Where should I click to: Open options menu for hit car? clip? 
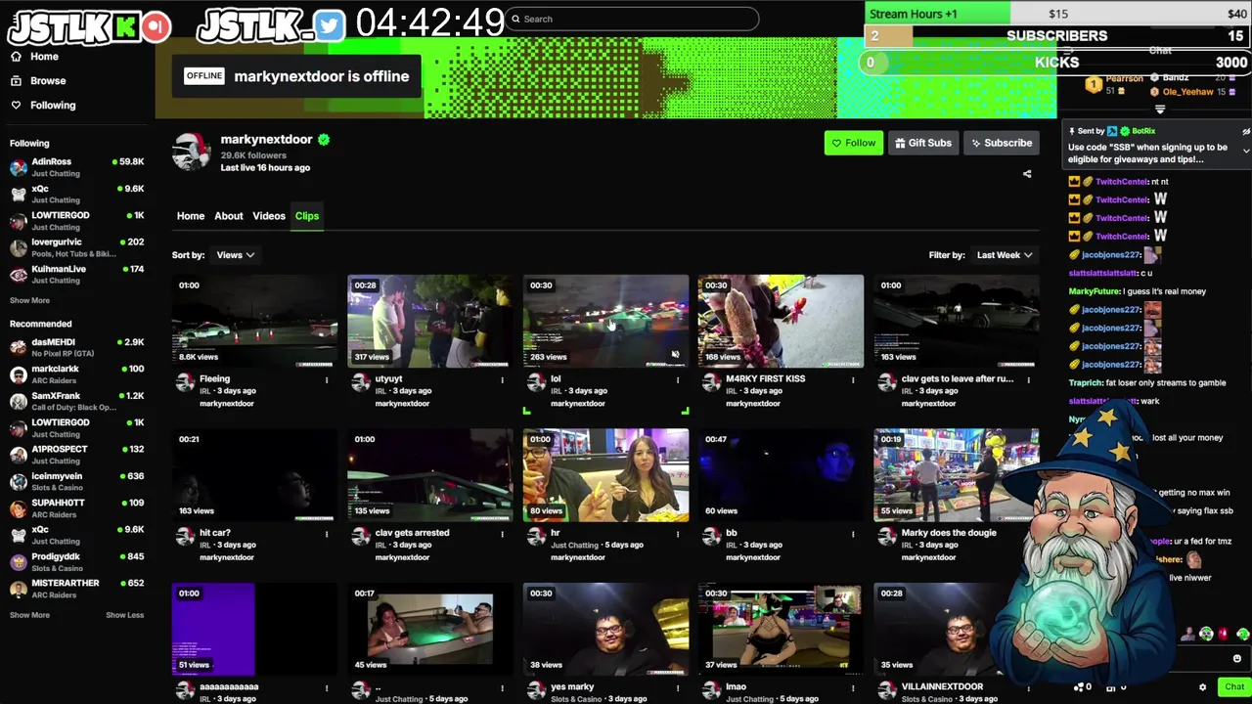327,534
